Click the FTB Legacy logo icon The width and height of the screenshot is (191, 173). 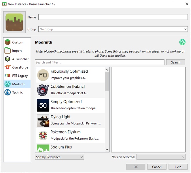click(7, 76)
